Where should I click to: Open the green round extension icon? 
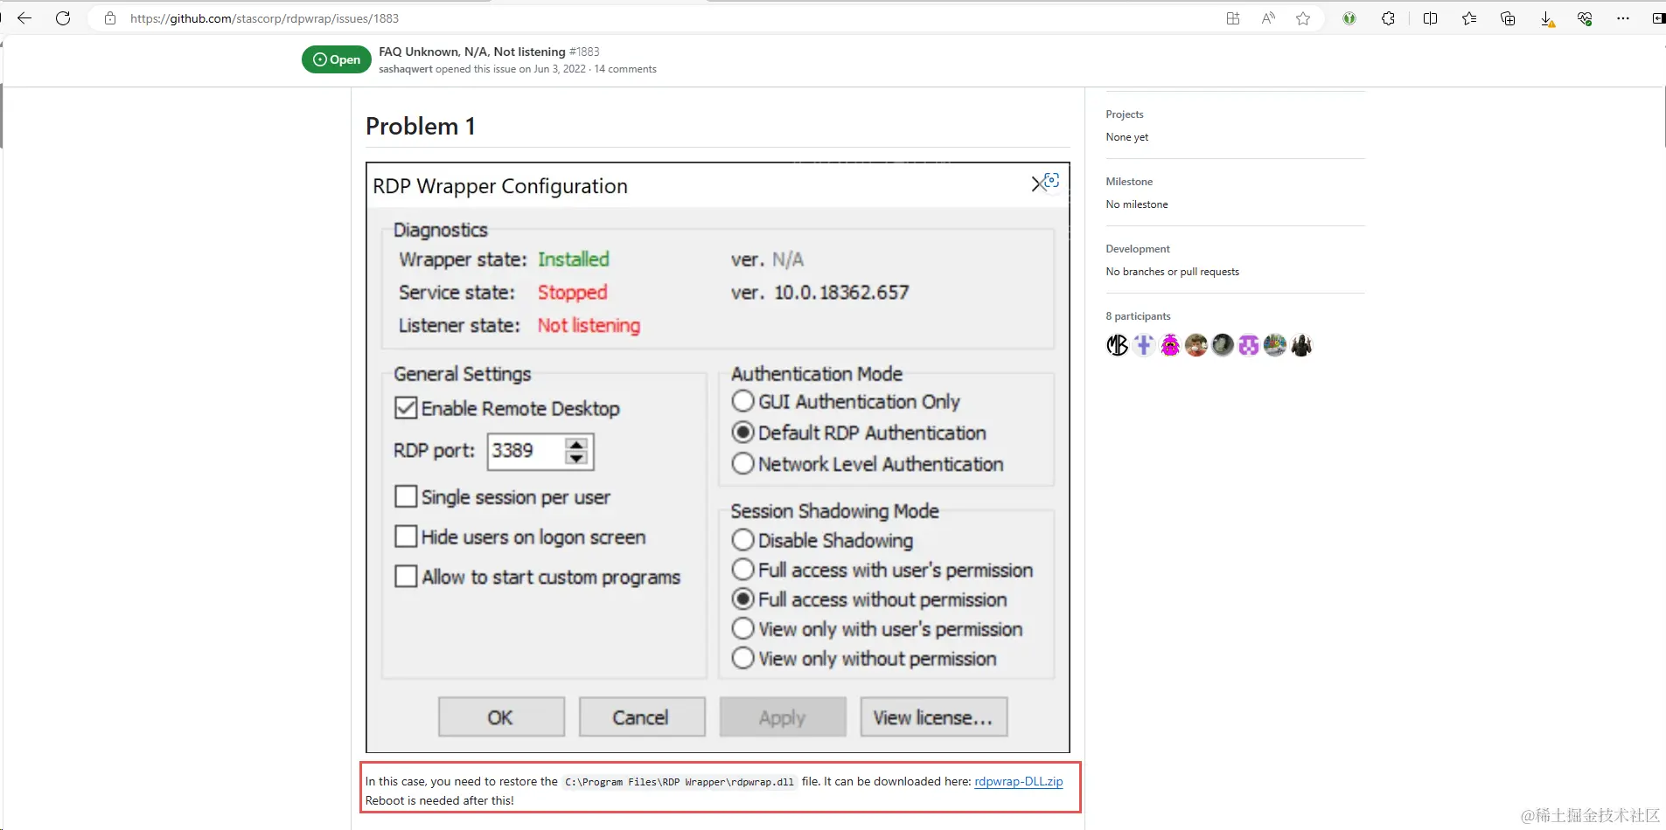[x=1349, y=18]
